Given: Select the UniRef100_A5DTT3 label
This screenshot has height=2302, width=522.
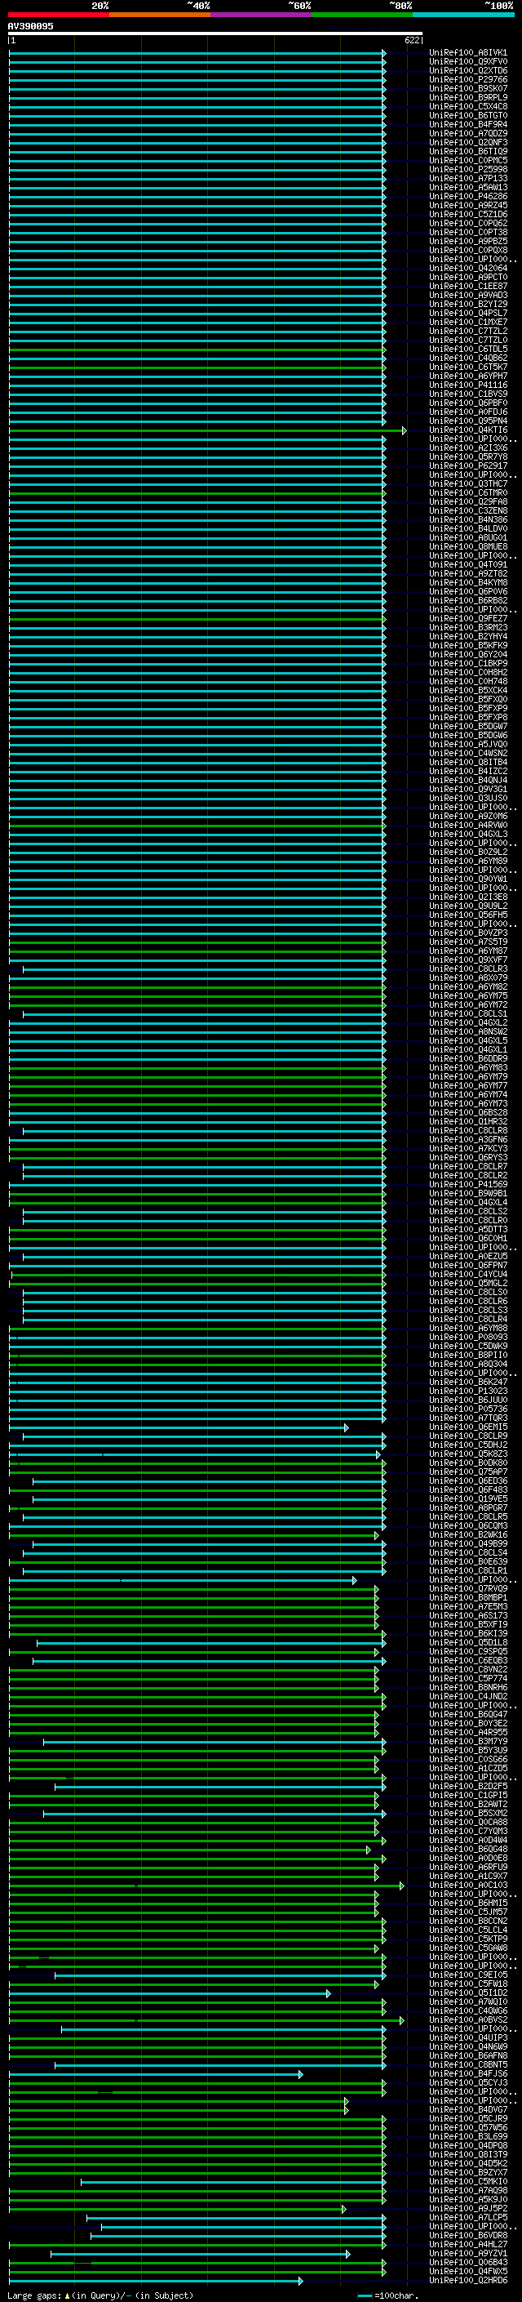Looking at the screenshot, I should tap(467, 1230).
